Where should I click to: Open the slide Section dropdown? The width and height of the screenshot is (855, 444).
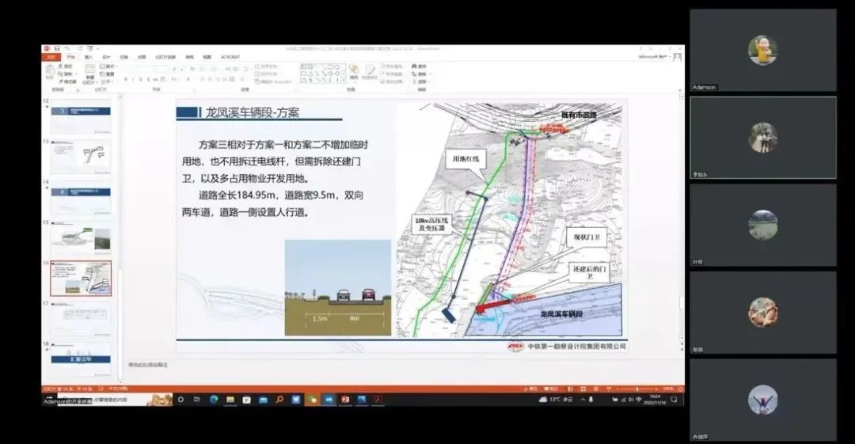point(107,82)
